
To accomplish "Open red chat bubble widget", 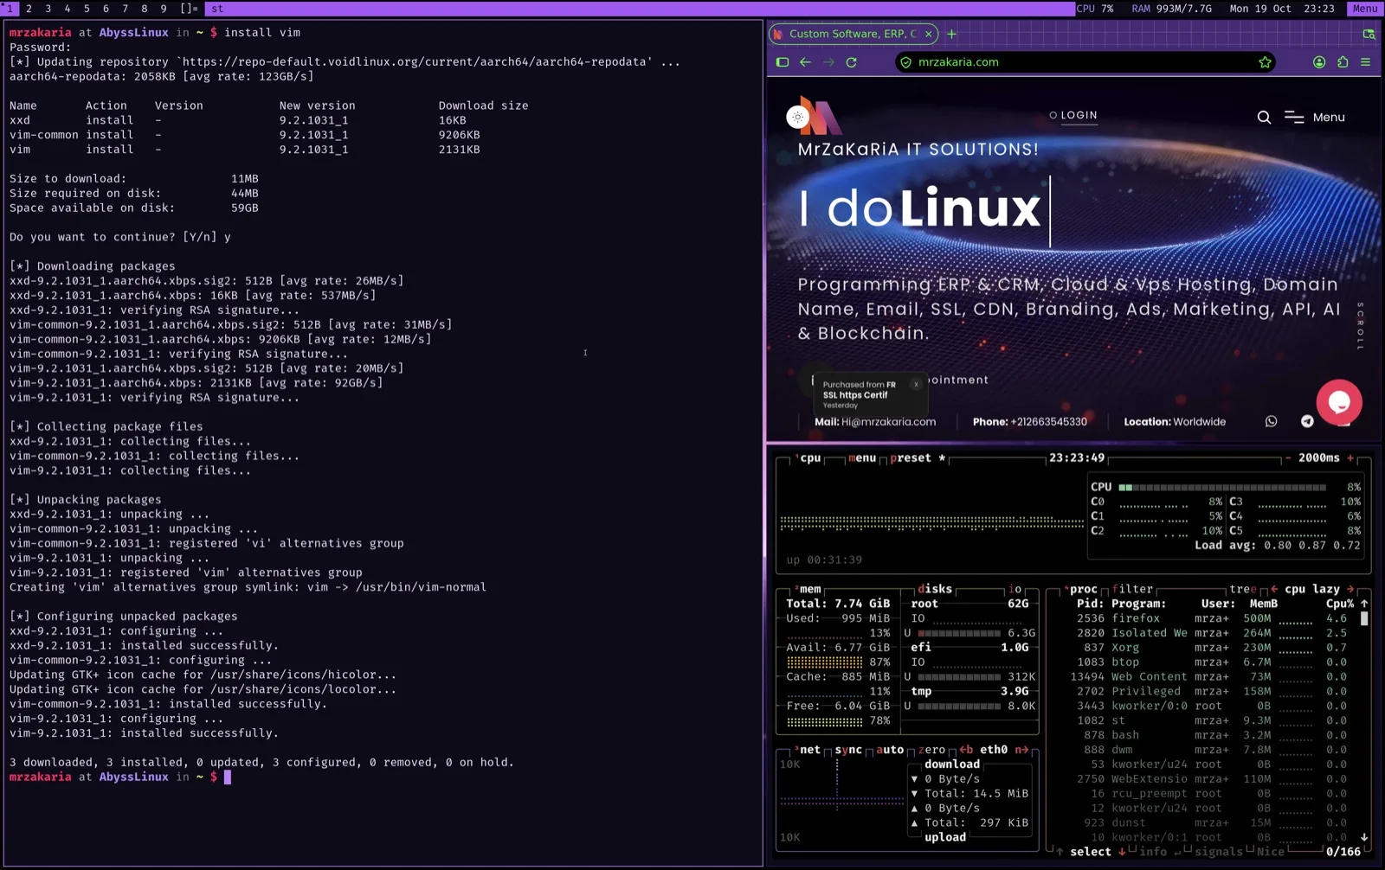I will point(1339,402).
